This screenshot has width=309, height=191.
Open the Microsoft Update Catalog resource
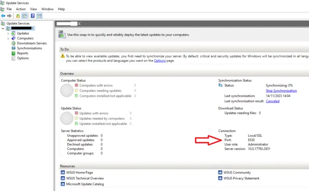85,184
